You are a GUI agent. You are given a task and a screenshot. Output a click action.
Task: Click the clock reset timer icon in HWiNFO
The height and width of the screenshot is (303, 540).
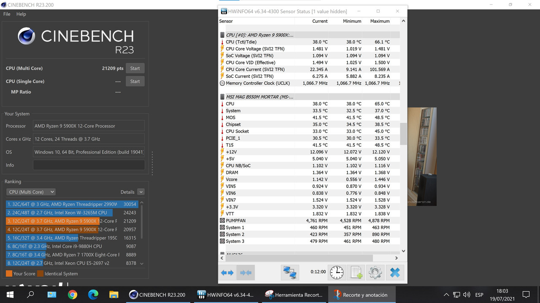click(x=337, y=273)
